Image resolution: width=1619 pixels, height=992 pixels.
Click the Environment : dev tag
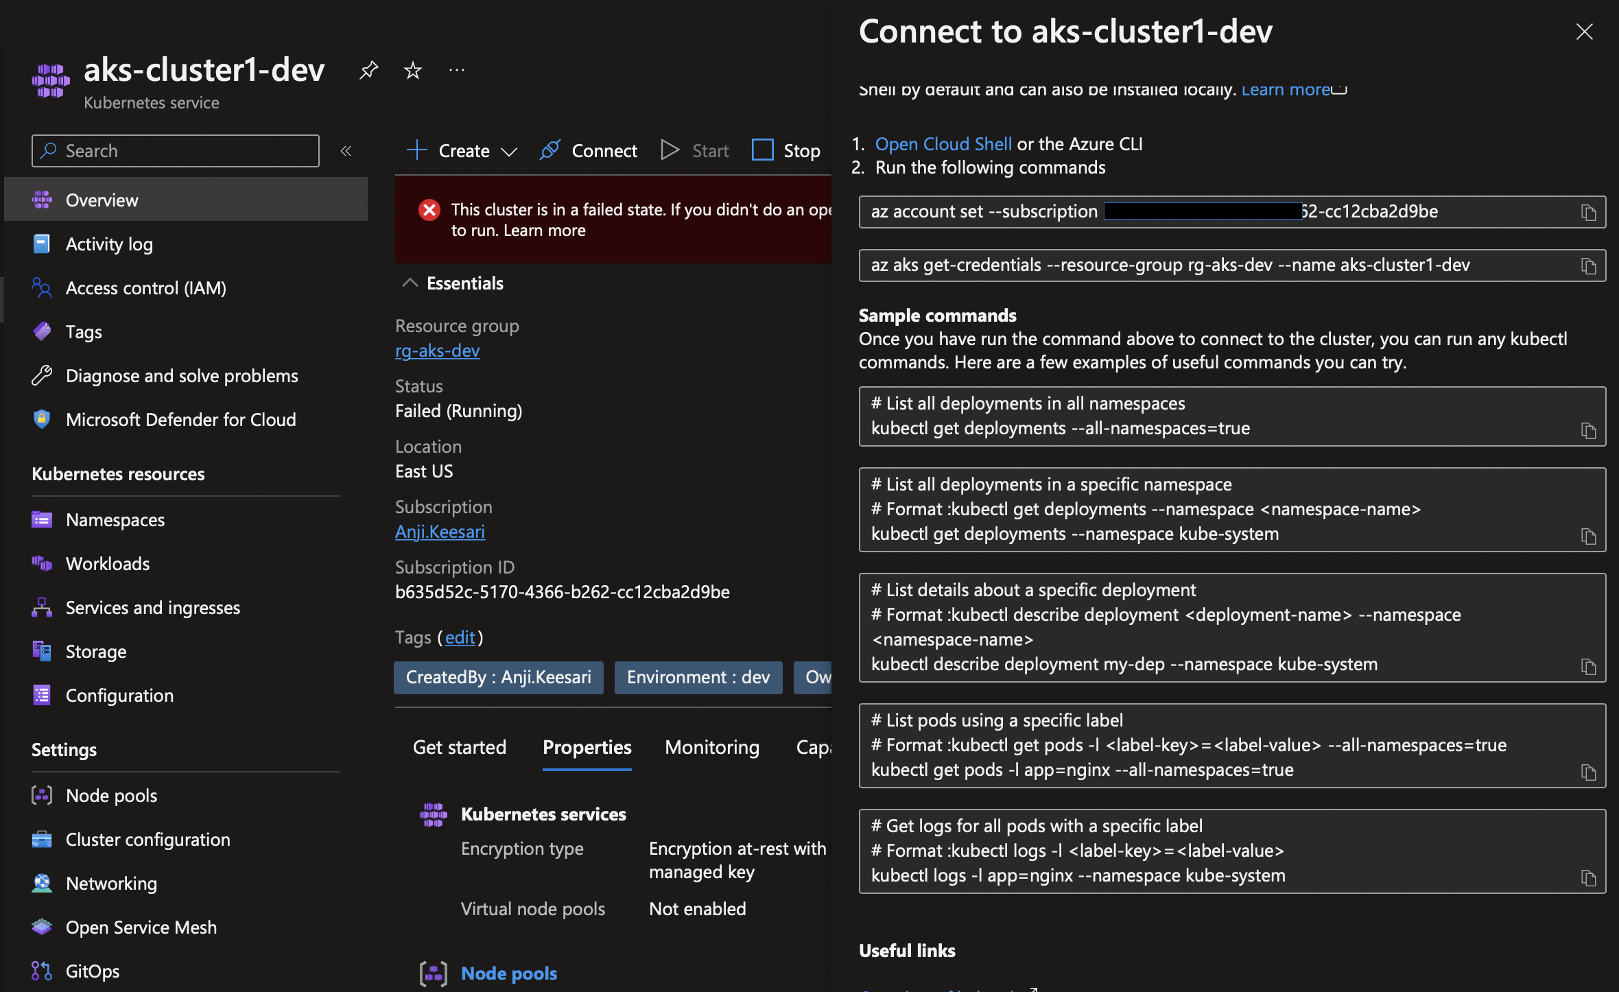pyautogui.click(x=698, y=677)
